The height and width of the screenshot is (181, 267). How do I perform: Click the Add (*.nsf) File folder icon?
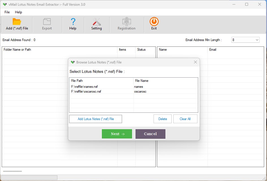click(x=17, y=22)
